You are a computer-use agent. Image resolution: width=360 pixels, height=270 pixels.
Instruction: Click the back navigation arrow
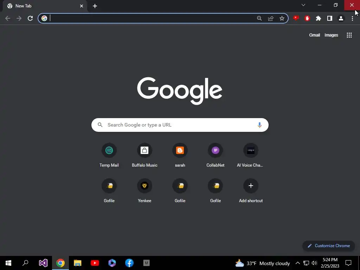(8, 18)
